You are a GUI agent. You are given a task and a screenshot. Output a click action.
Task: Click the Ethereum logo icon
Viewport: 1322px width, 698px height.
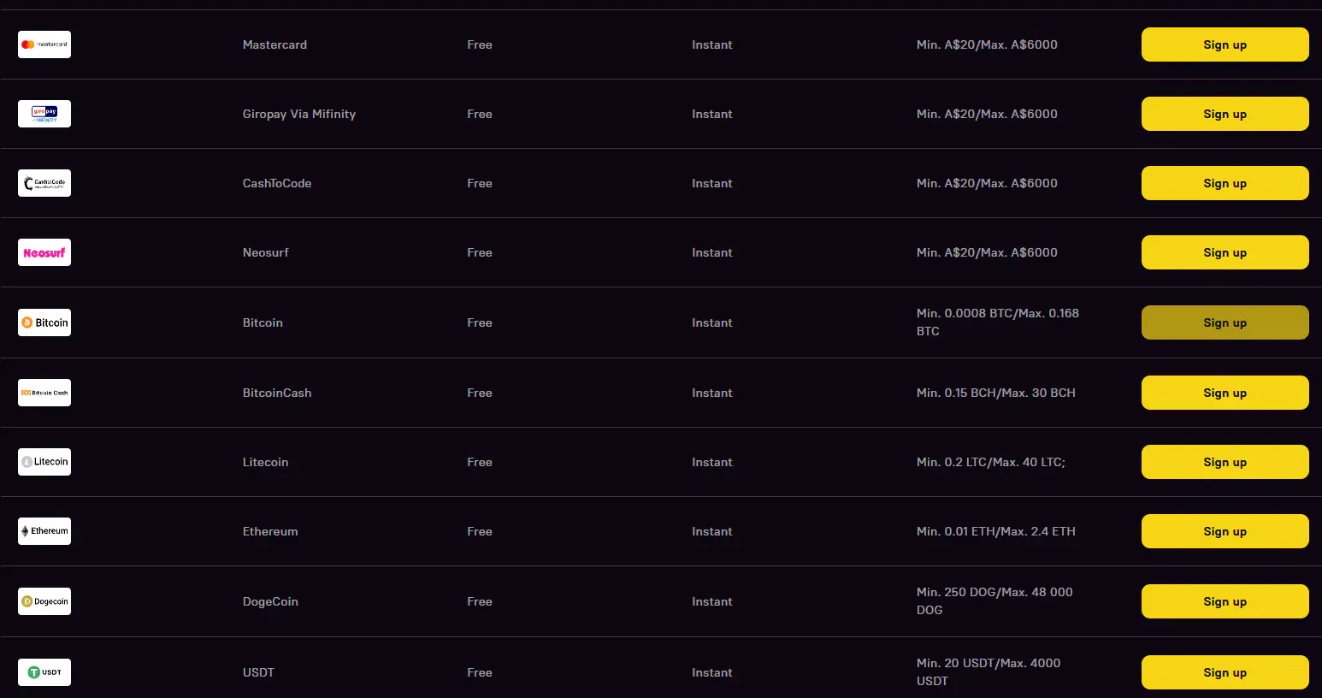44,531
